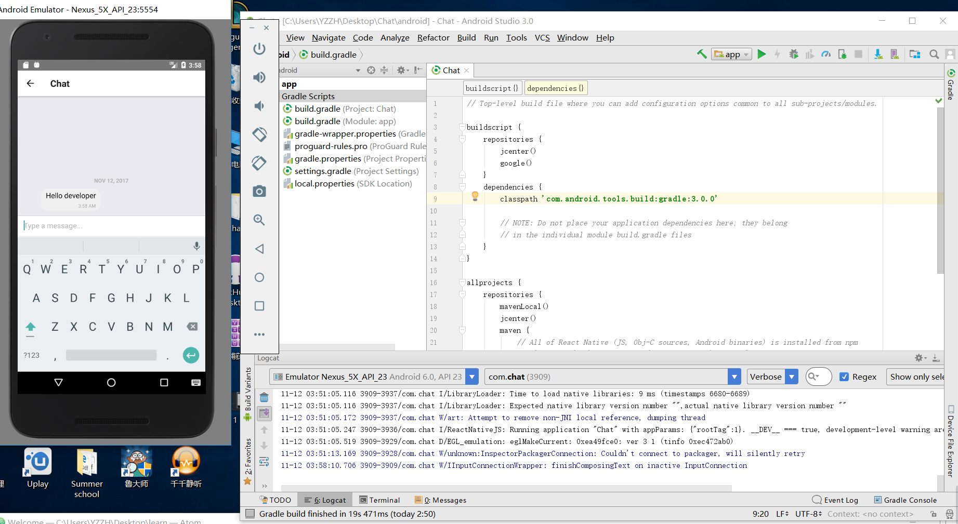Switch to the Messages tool window tab
Viewport: 958px width, 524px height.
[441, 500]
